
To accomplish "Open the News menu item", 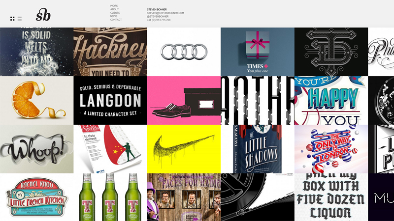I will click(114, 16).
